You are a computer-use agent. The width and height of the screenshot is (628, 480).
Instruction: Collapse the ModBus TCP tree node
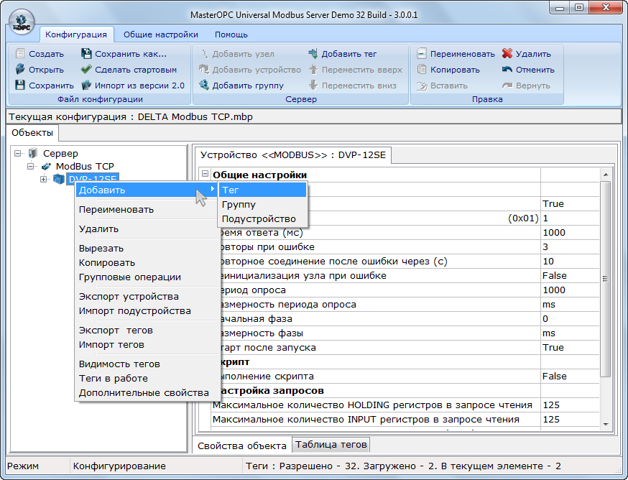tap(31, 166)
